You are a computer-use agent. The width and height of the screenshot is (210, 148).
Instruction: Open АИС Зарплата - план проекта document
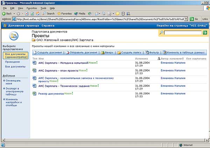(x=58, y=71)
